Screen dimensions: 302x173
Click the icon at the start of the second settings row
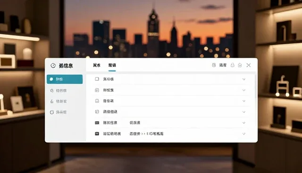pos(97,90)
